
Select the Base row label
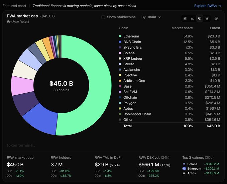point(127,86)
